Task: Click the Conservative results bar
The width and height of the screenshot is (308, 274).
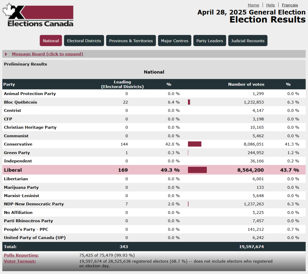Action: 194,144
